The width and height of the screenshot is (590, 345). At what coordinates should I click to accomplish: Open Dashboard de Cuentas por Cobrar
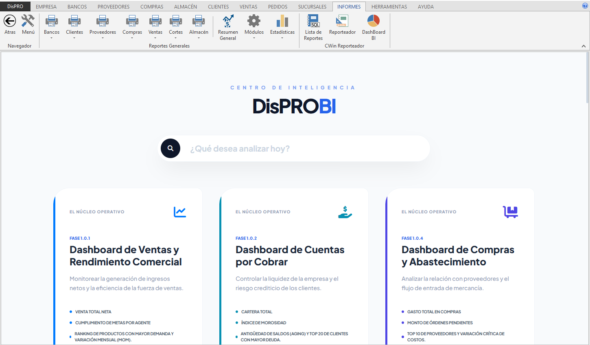point(290,256)
